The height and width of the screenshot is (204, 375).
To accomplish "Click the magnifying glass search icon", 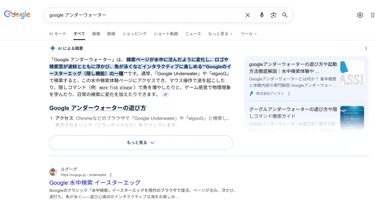I will click(x=285, y=15).
